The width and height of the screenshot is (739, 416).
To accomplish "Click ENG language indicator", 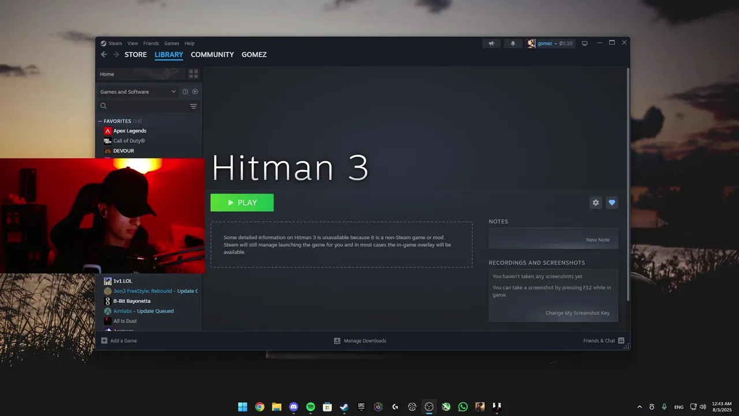I will point(679,407).
